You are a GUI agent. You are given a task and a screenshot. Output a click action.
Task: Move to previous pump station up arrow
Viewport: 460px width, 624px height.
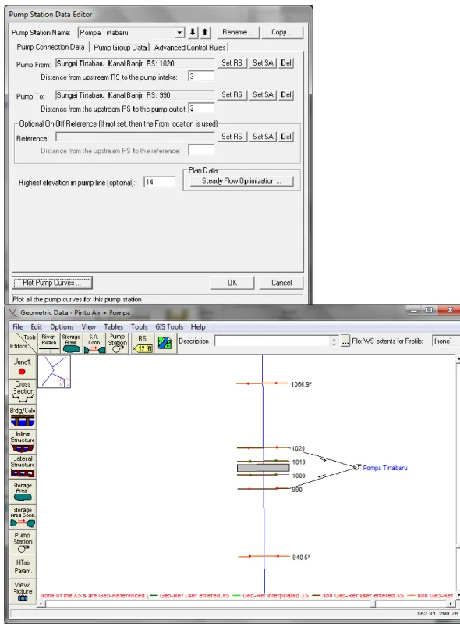(x=205, y=32)
